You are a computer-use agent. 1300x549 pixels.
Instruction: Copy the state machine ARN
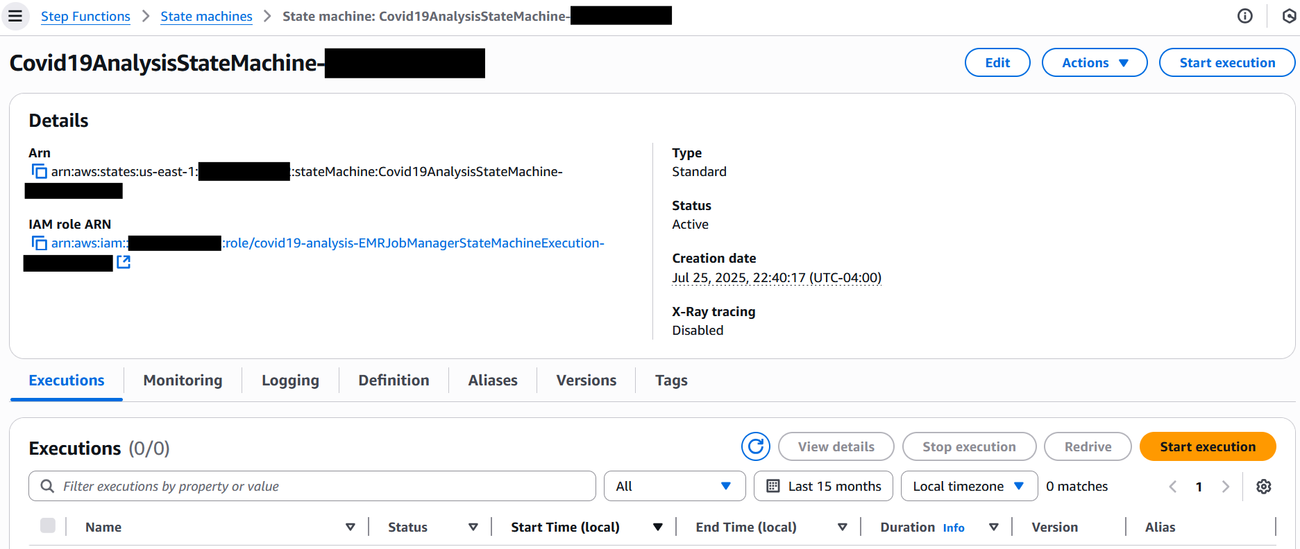click(40, 171)
